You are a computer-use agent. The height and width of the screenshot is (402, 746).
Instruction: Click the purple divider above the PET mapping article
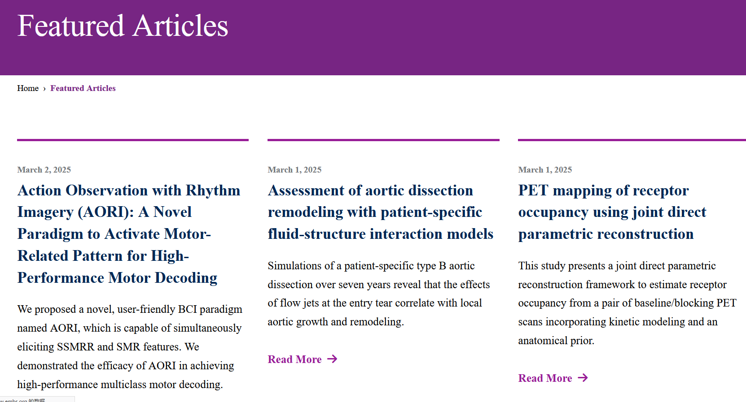pyautogui.click(x=632, y=140)
